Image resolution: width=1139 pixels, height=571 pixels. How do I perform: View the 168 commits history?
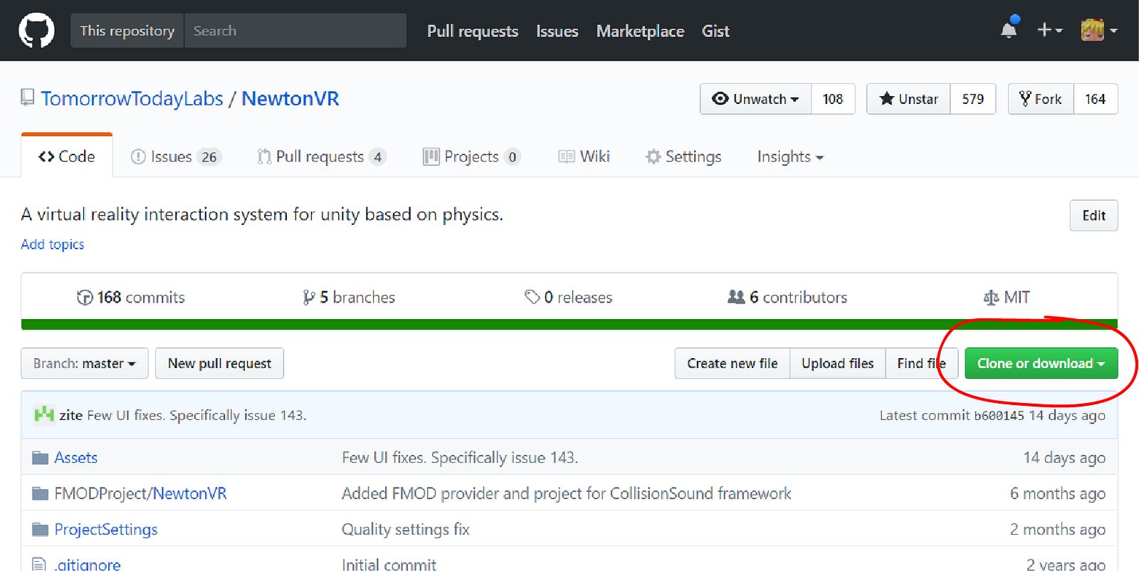tap(131, 298)
